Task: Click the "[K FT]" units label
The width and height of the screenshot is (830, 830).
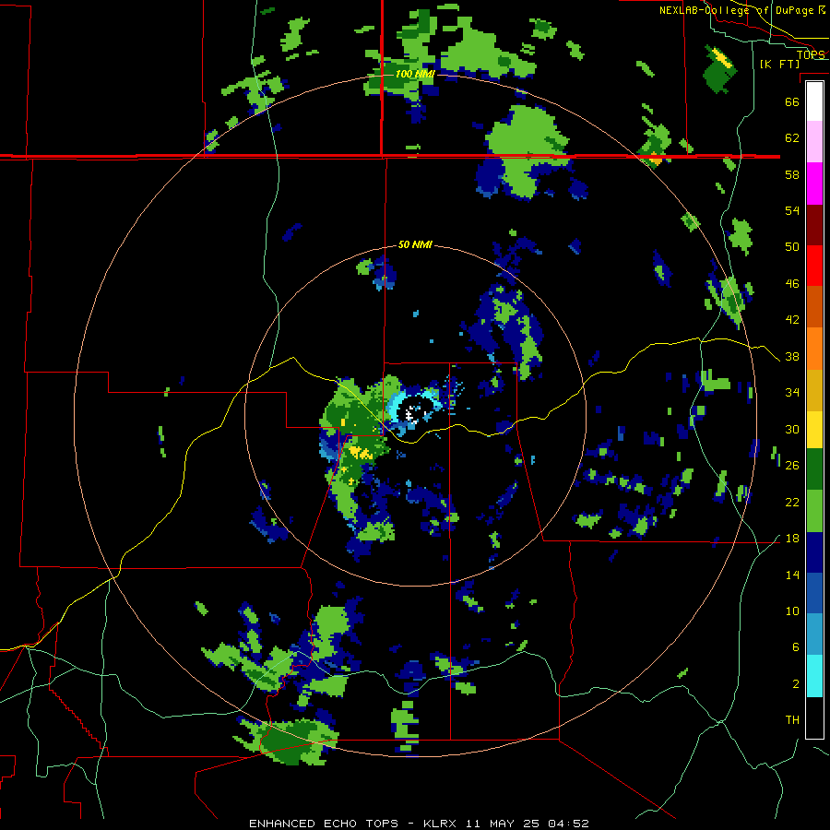Action: pyautogui.click(x=779, y=64)
